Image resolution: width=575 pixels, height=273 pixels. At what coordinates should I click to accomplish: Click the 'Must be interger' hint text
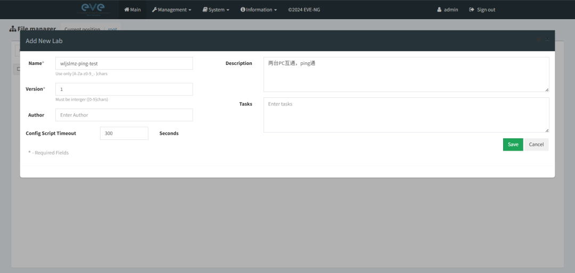[x=82, y=100]
